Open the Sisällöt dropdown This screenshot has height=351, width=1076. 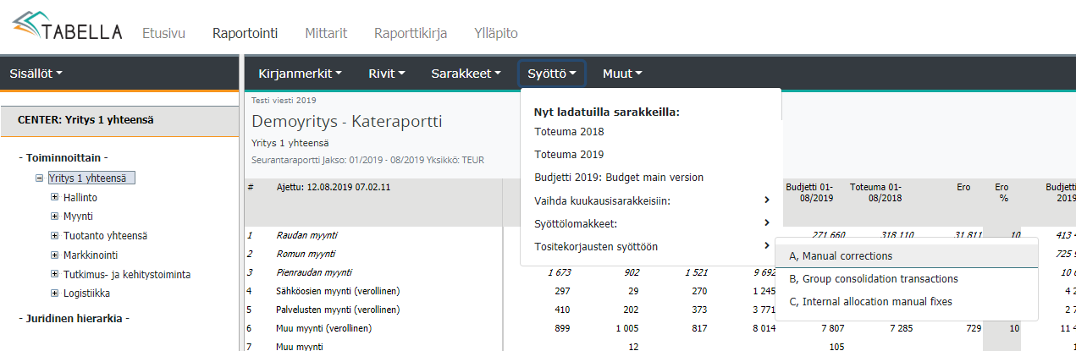(36, 74)
